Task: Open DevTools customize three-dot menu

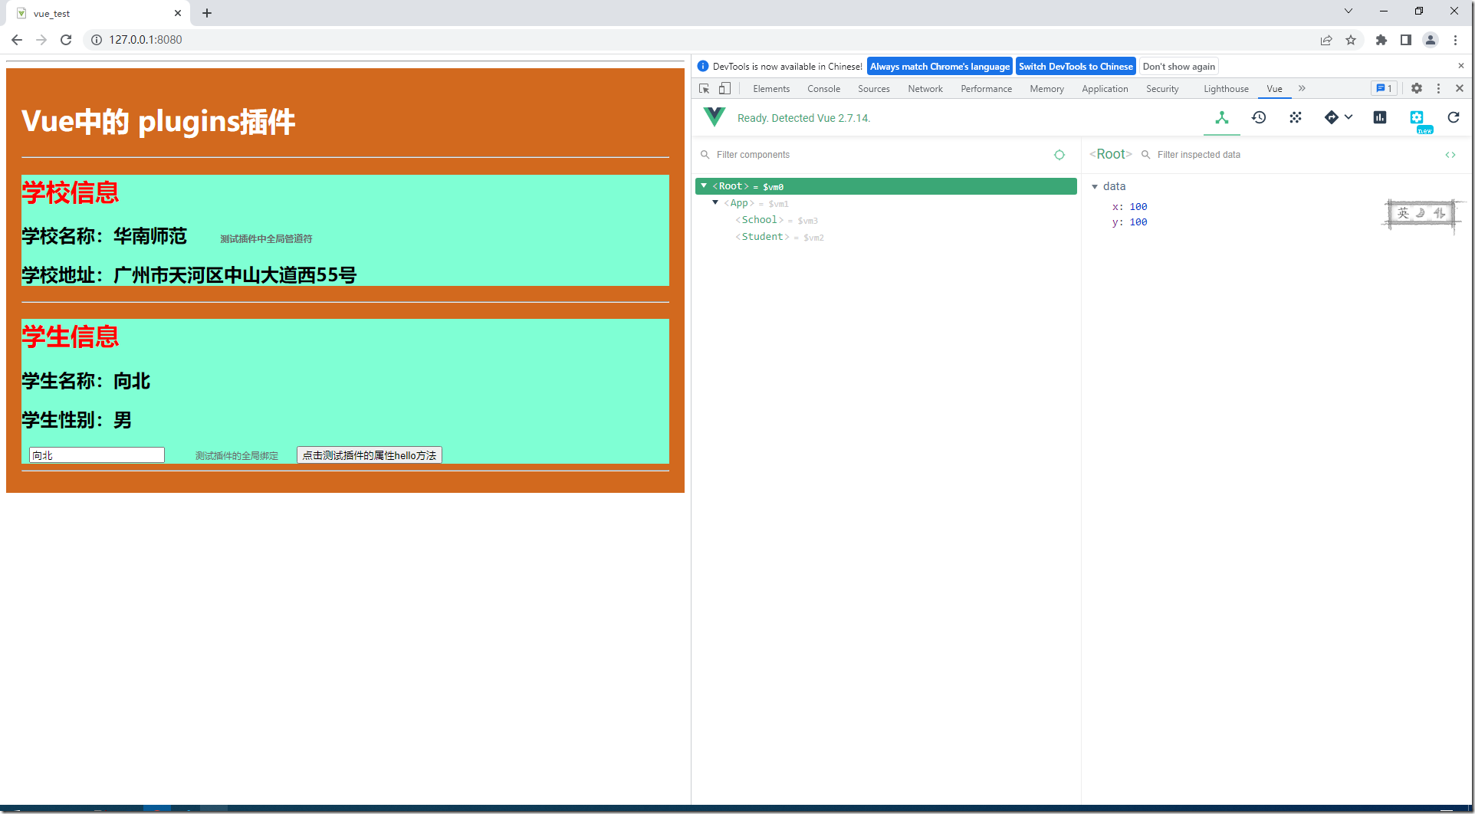Action: (x=1438, y=89)
